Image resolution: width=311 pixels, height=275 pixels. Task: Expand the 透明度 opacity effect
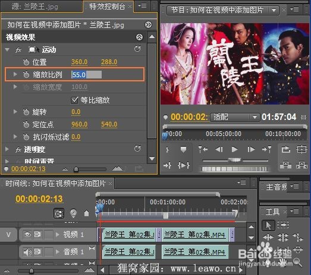[x=7, y=149]
